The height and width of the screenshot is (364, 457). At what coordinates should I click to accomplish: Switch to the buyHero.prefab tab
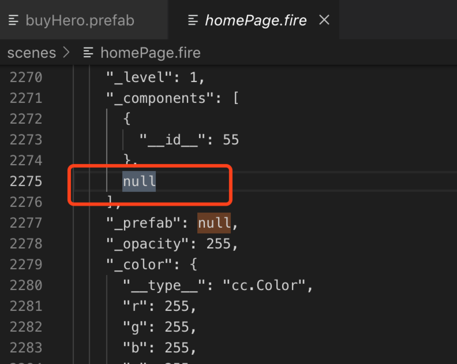(80, 21)
